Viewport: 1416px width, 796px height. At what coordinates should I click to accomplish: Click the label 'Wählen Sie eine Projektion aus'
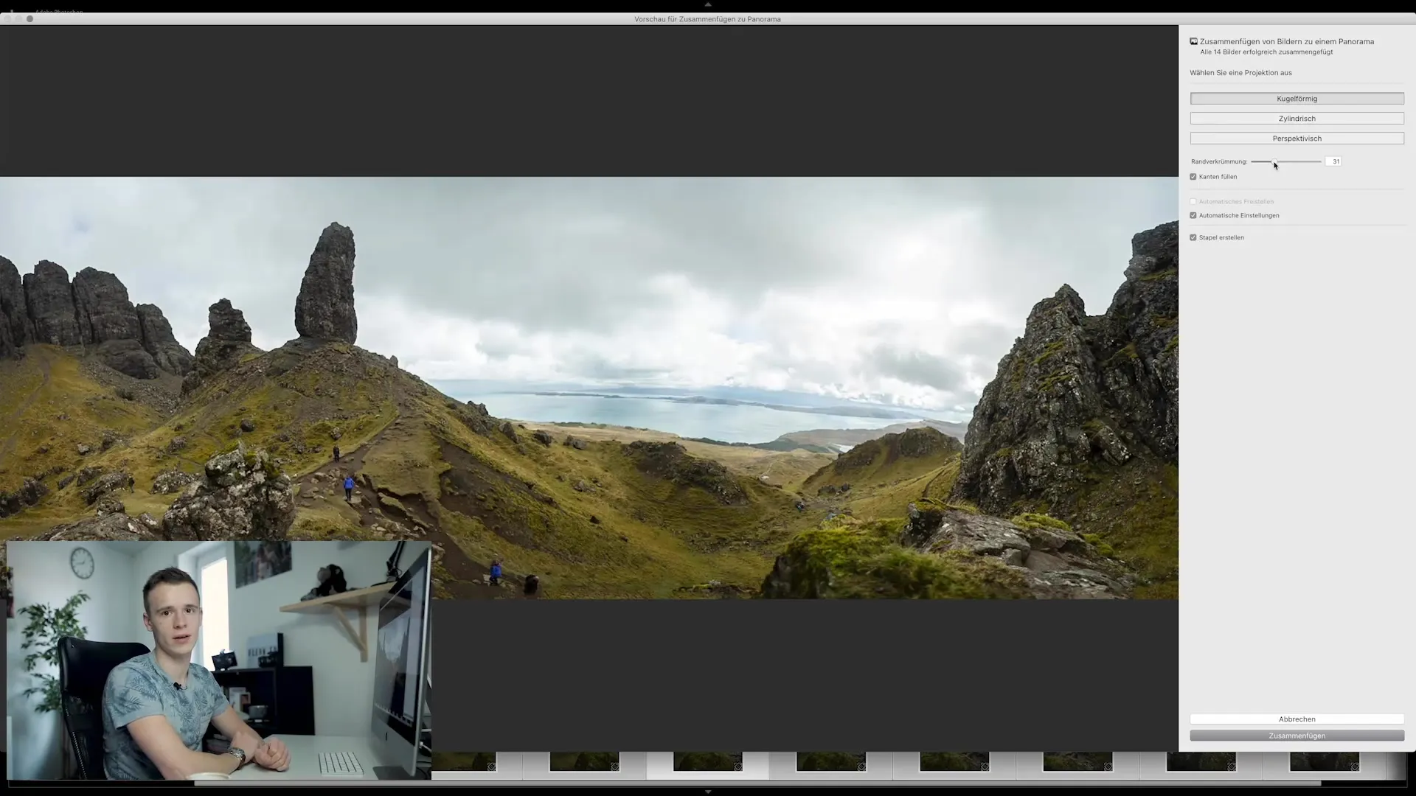click(x=1240, y=73)
